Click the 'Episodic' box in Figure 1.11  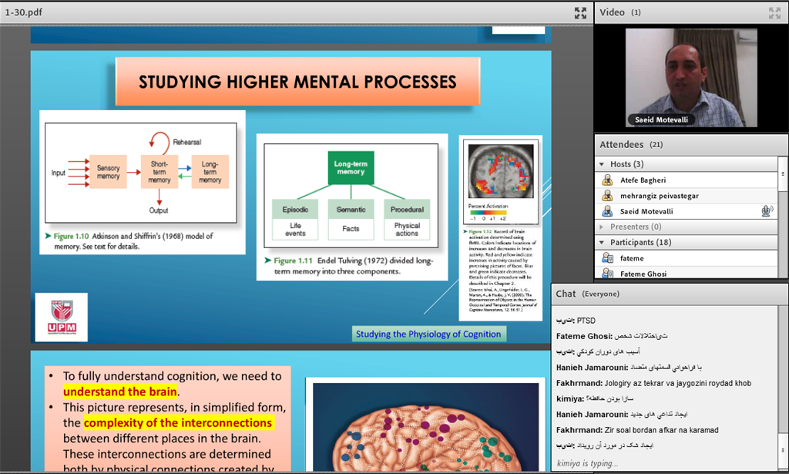(295, 210)
